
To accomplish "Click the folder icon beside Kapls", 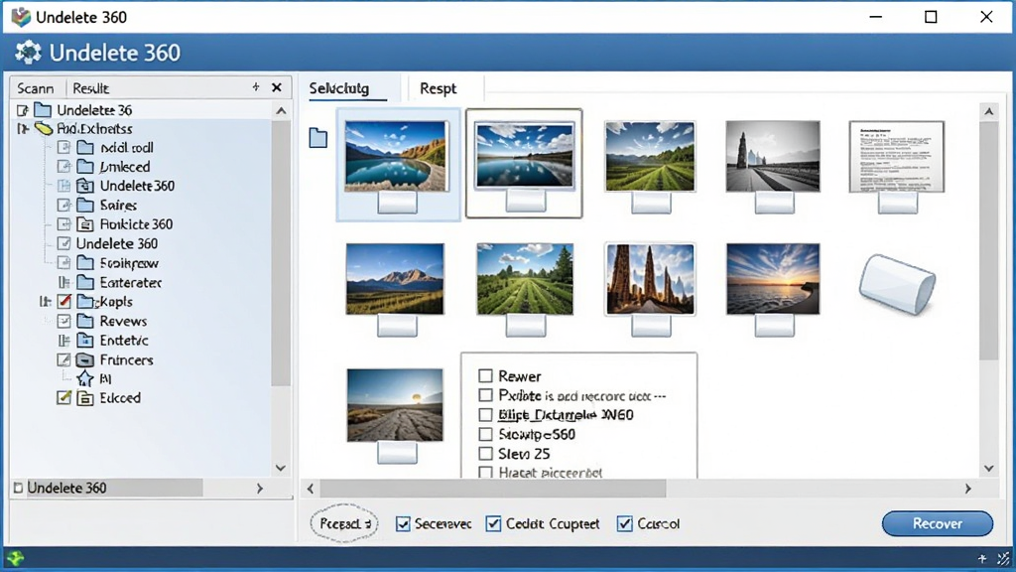I will point(85,302).
